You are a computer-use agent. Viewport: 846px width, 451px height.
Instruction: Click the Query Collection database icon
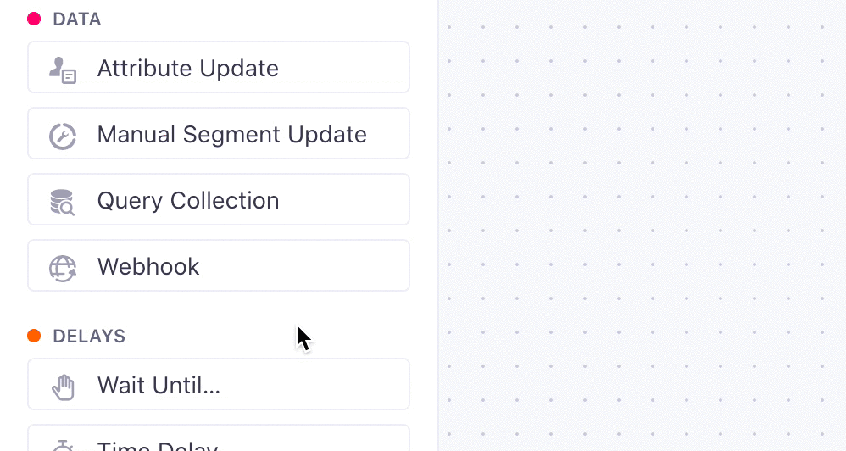click(63, 202)
